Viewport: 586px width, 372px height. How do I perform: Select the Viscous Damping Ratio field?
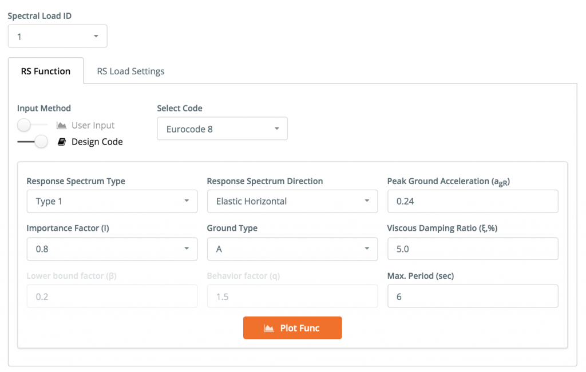tap(473, 249)
